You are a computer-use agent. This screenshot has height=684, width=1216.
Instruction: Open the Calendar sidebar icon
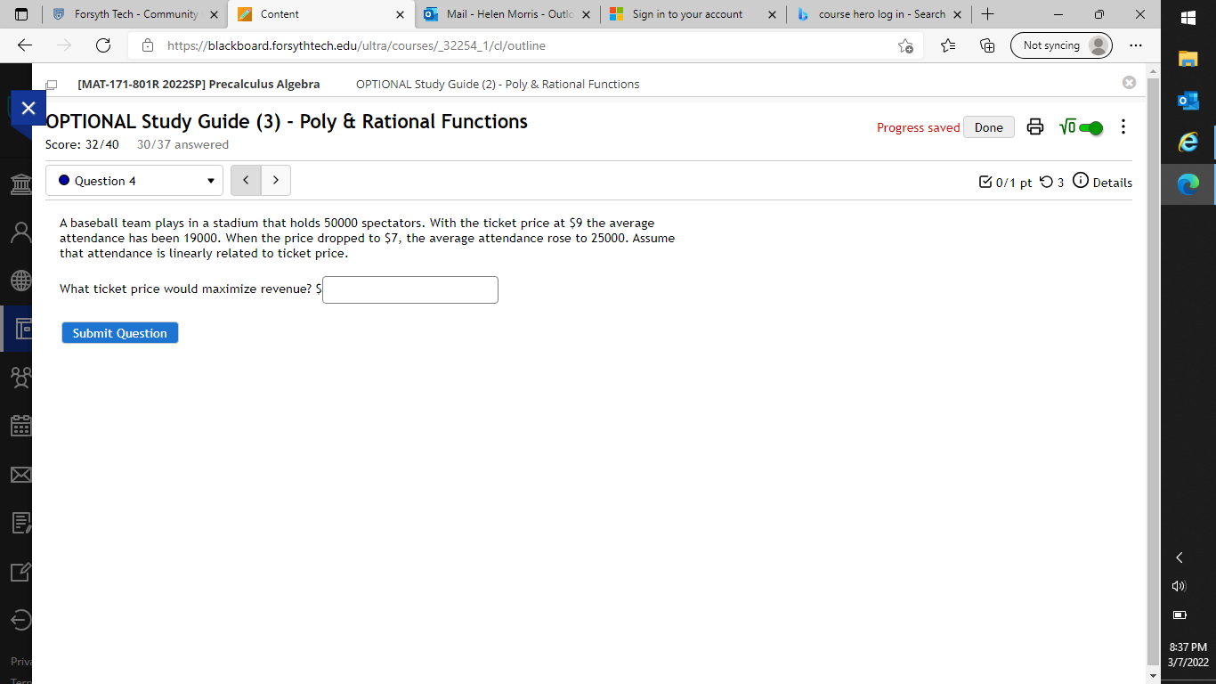(20, 426)
